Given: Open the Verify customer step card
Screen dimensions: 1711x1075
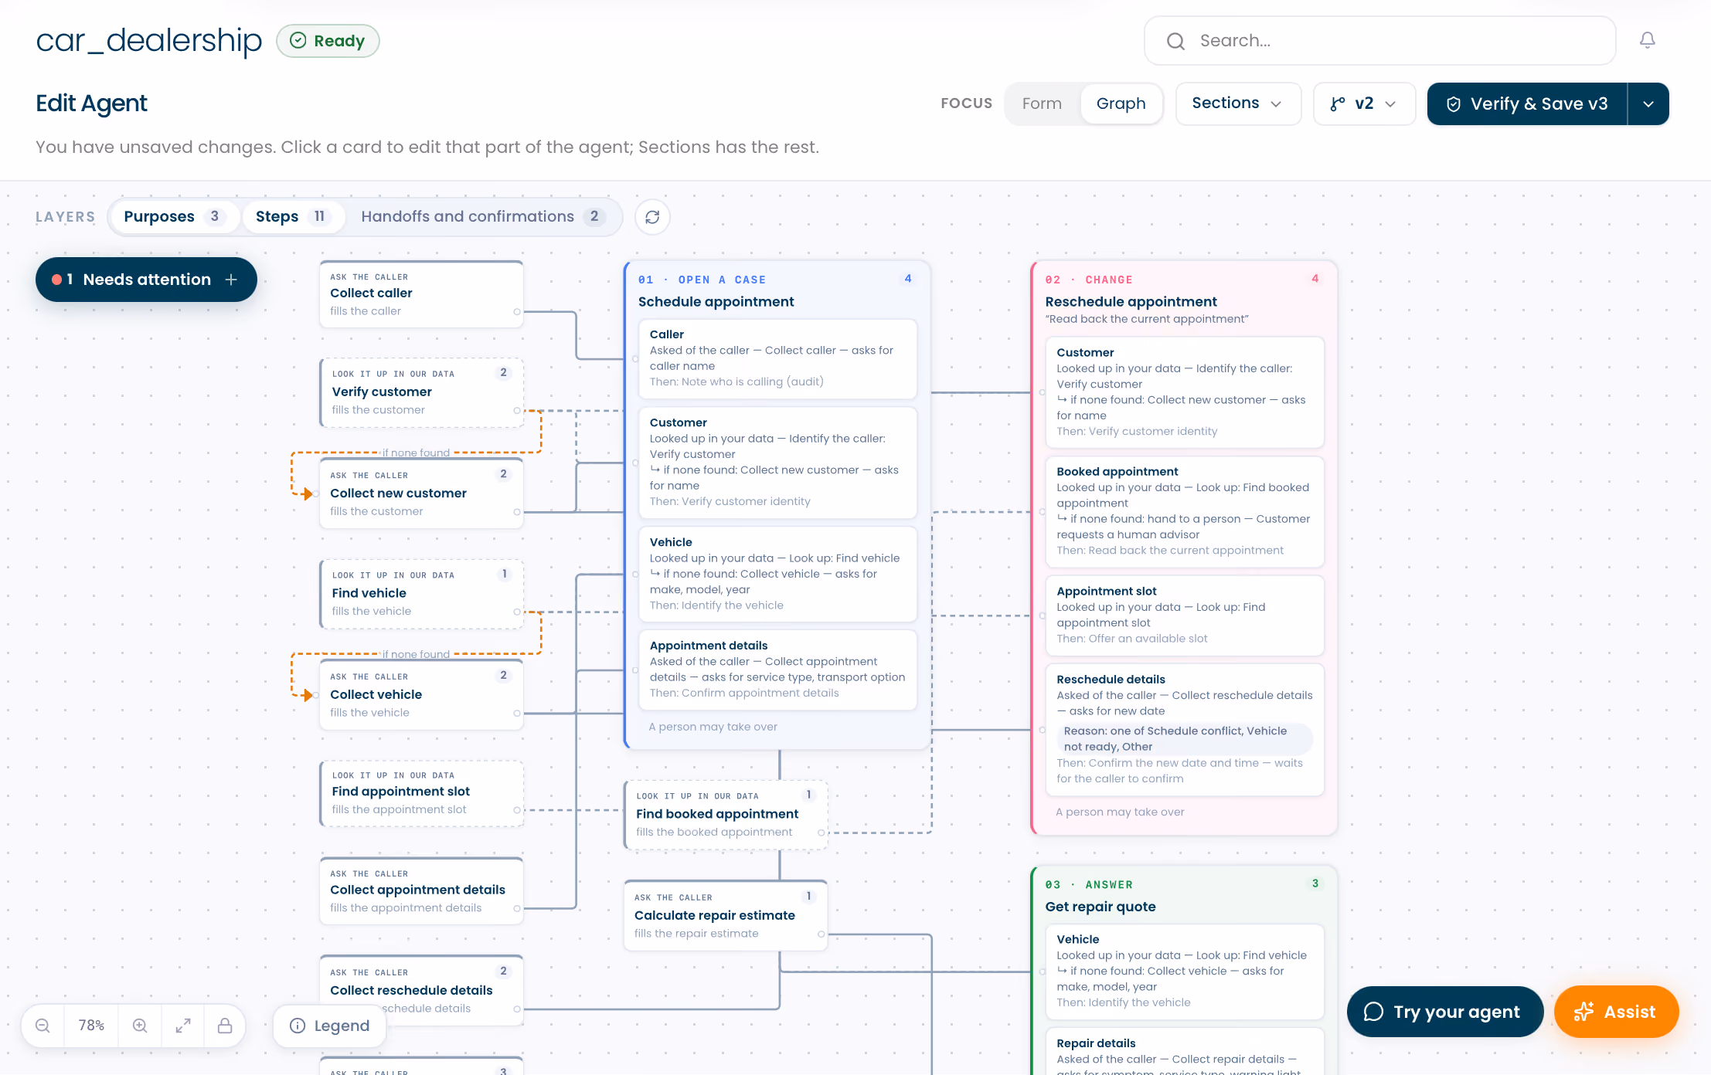Looking at the screenshot, I should click(x=422, y=392).
